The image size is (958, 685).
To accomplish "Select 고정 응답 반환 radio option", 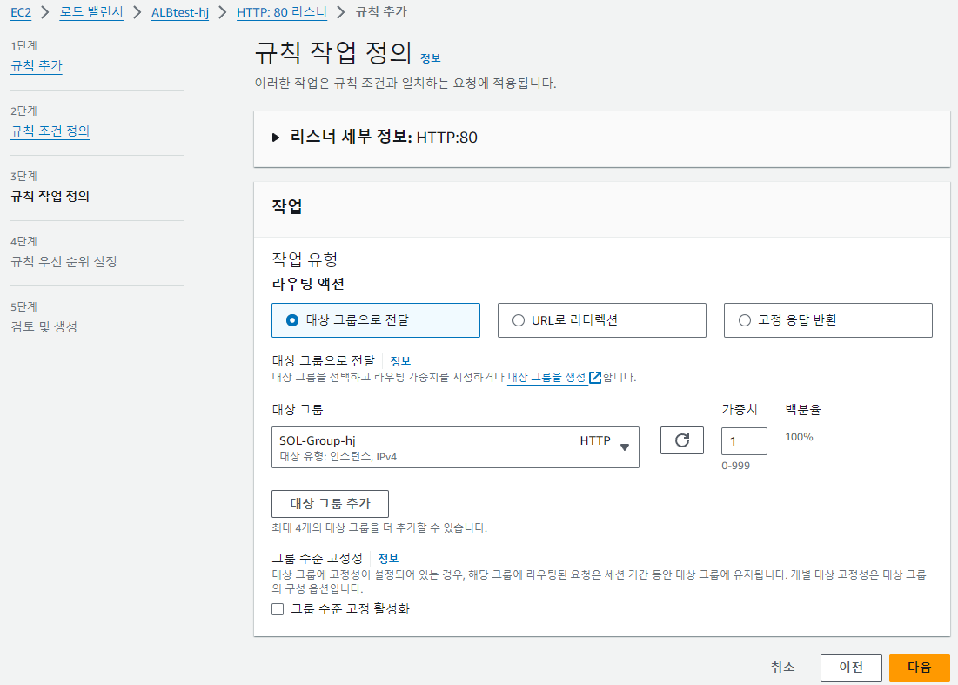I will [x=827, y=320].
